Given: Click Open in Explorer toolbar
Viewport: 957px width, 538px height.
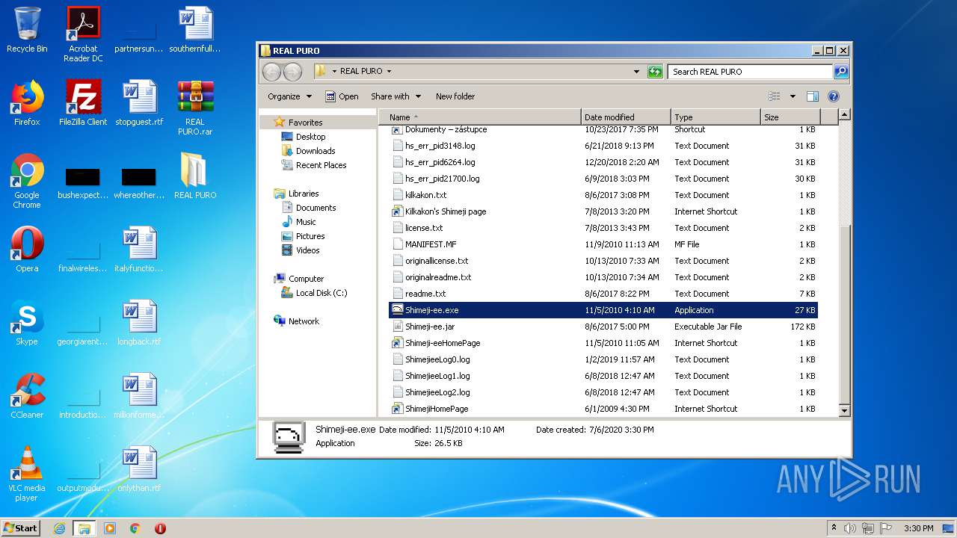Looking at the screenshot, I should pos(342,96).
